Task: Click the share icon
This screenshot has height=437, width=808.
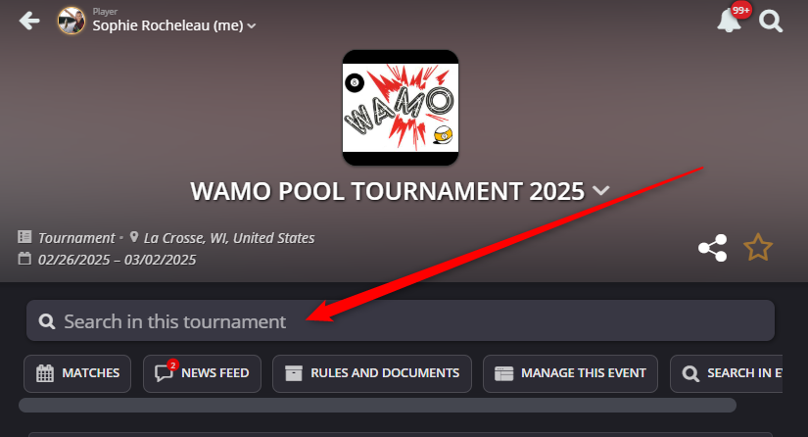Action: [713, 248]
